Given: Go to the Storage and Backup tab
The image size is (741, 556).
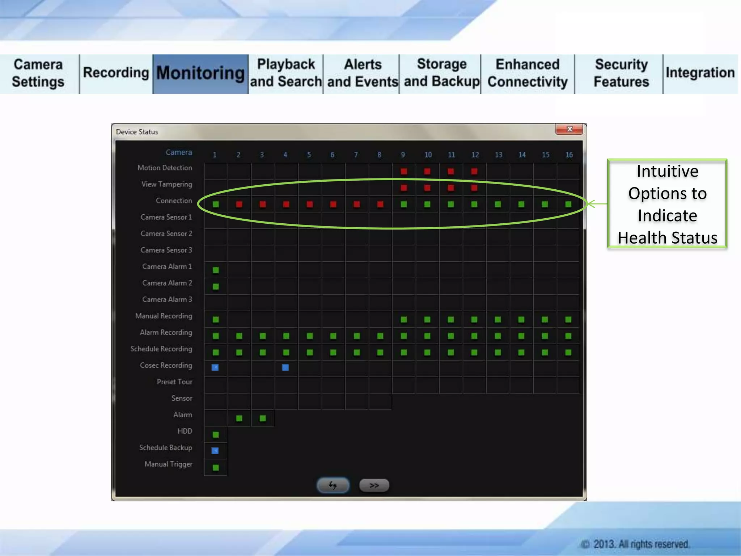Looking at the screenshot, I should [x=441, y=73].
